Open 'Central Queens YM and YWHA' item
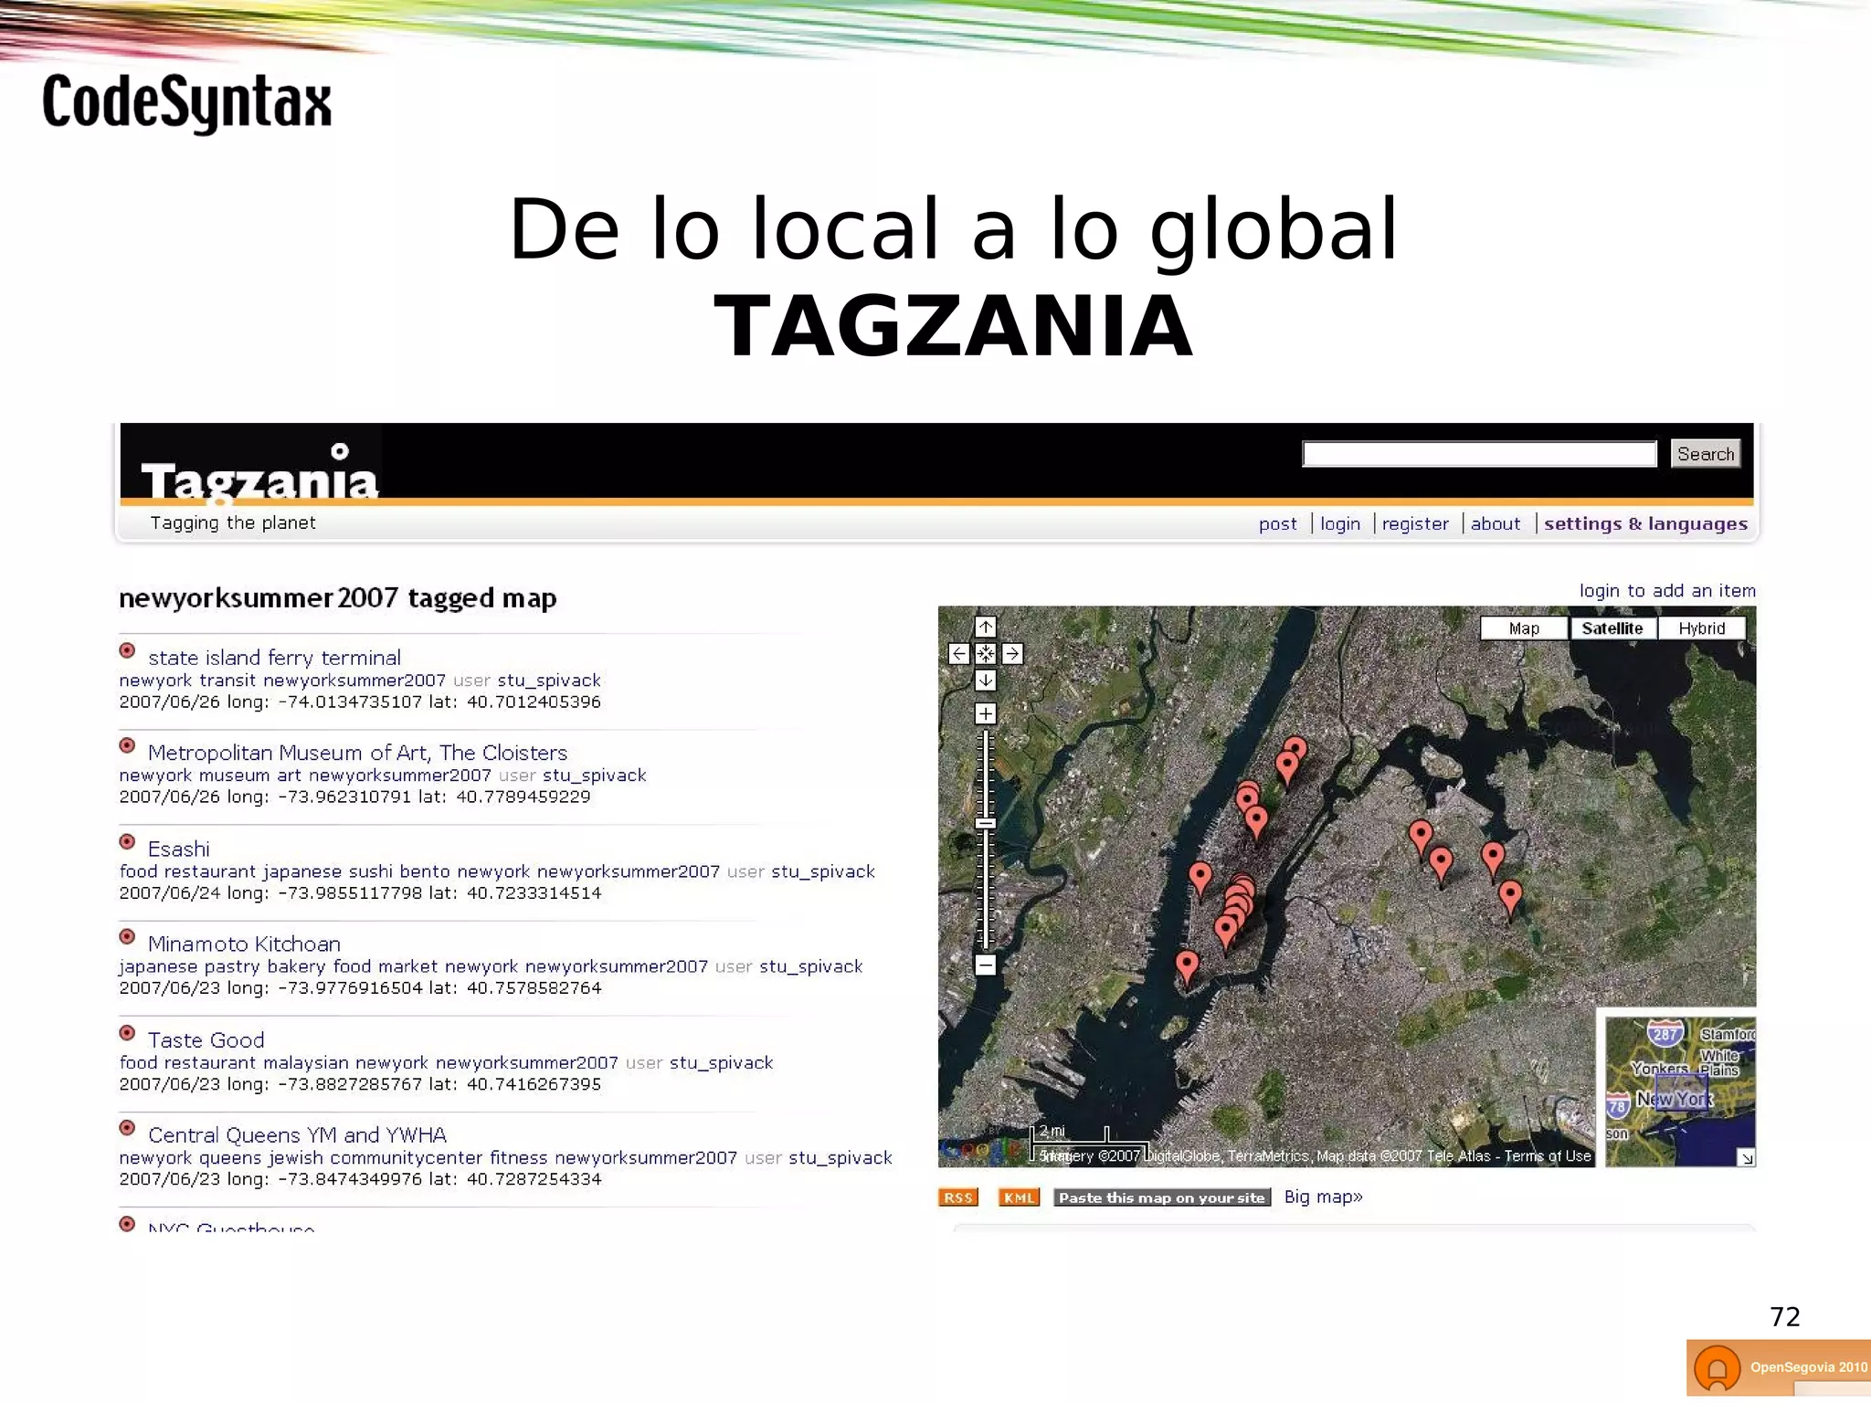Screen dimensions: 1871x1403 pos(297,1134)
